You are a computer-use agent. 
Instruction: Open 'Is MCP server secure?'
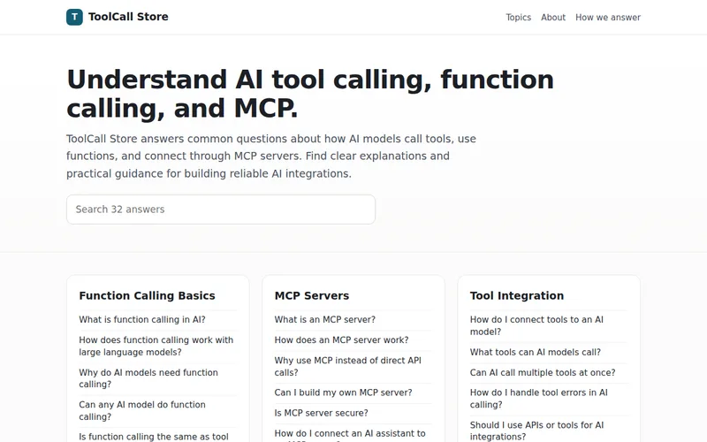click(321, 413)
